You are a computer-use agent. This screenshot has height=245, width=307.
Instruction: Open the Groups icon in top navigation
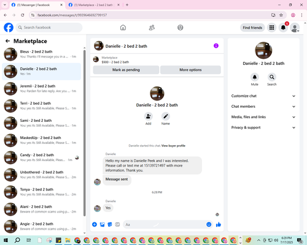click(181, 28)
